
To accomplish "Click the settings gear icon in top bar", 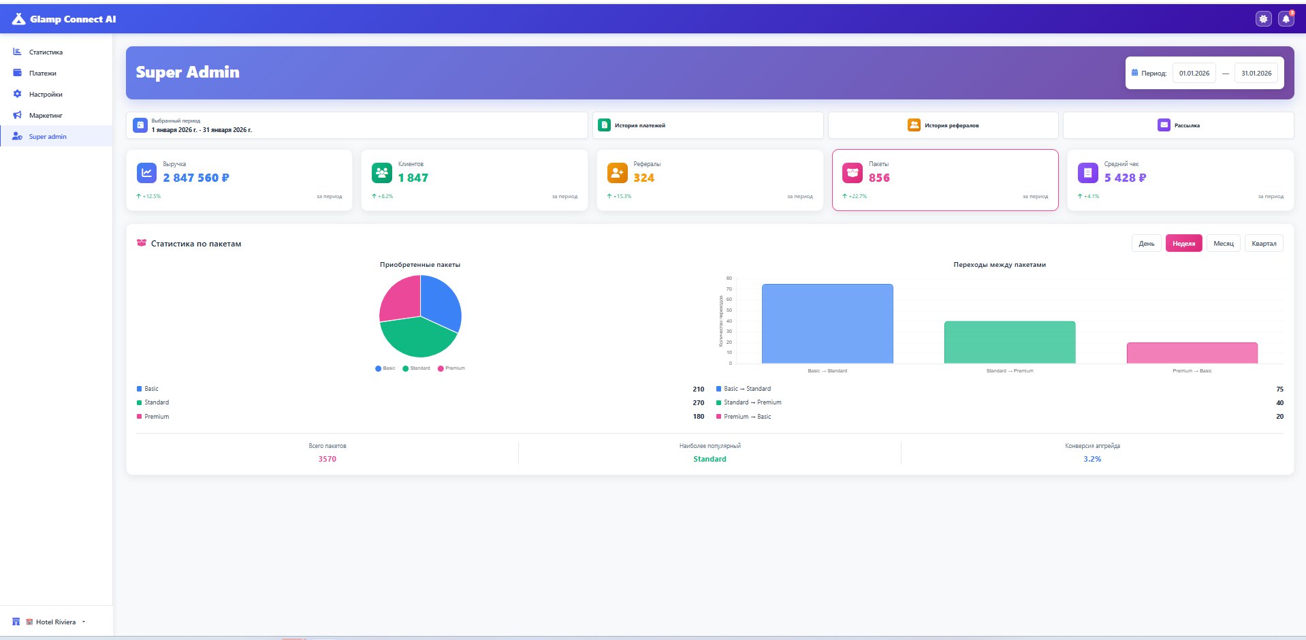I will [1263, 19].
